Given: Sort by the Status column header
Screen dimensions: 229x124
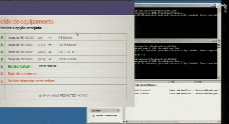Looking at the screenshot, I should [x=207, y=82].
